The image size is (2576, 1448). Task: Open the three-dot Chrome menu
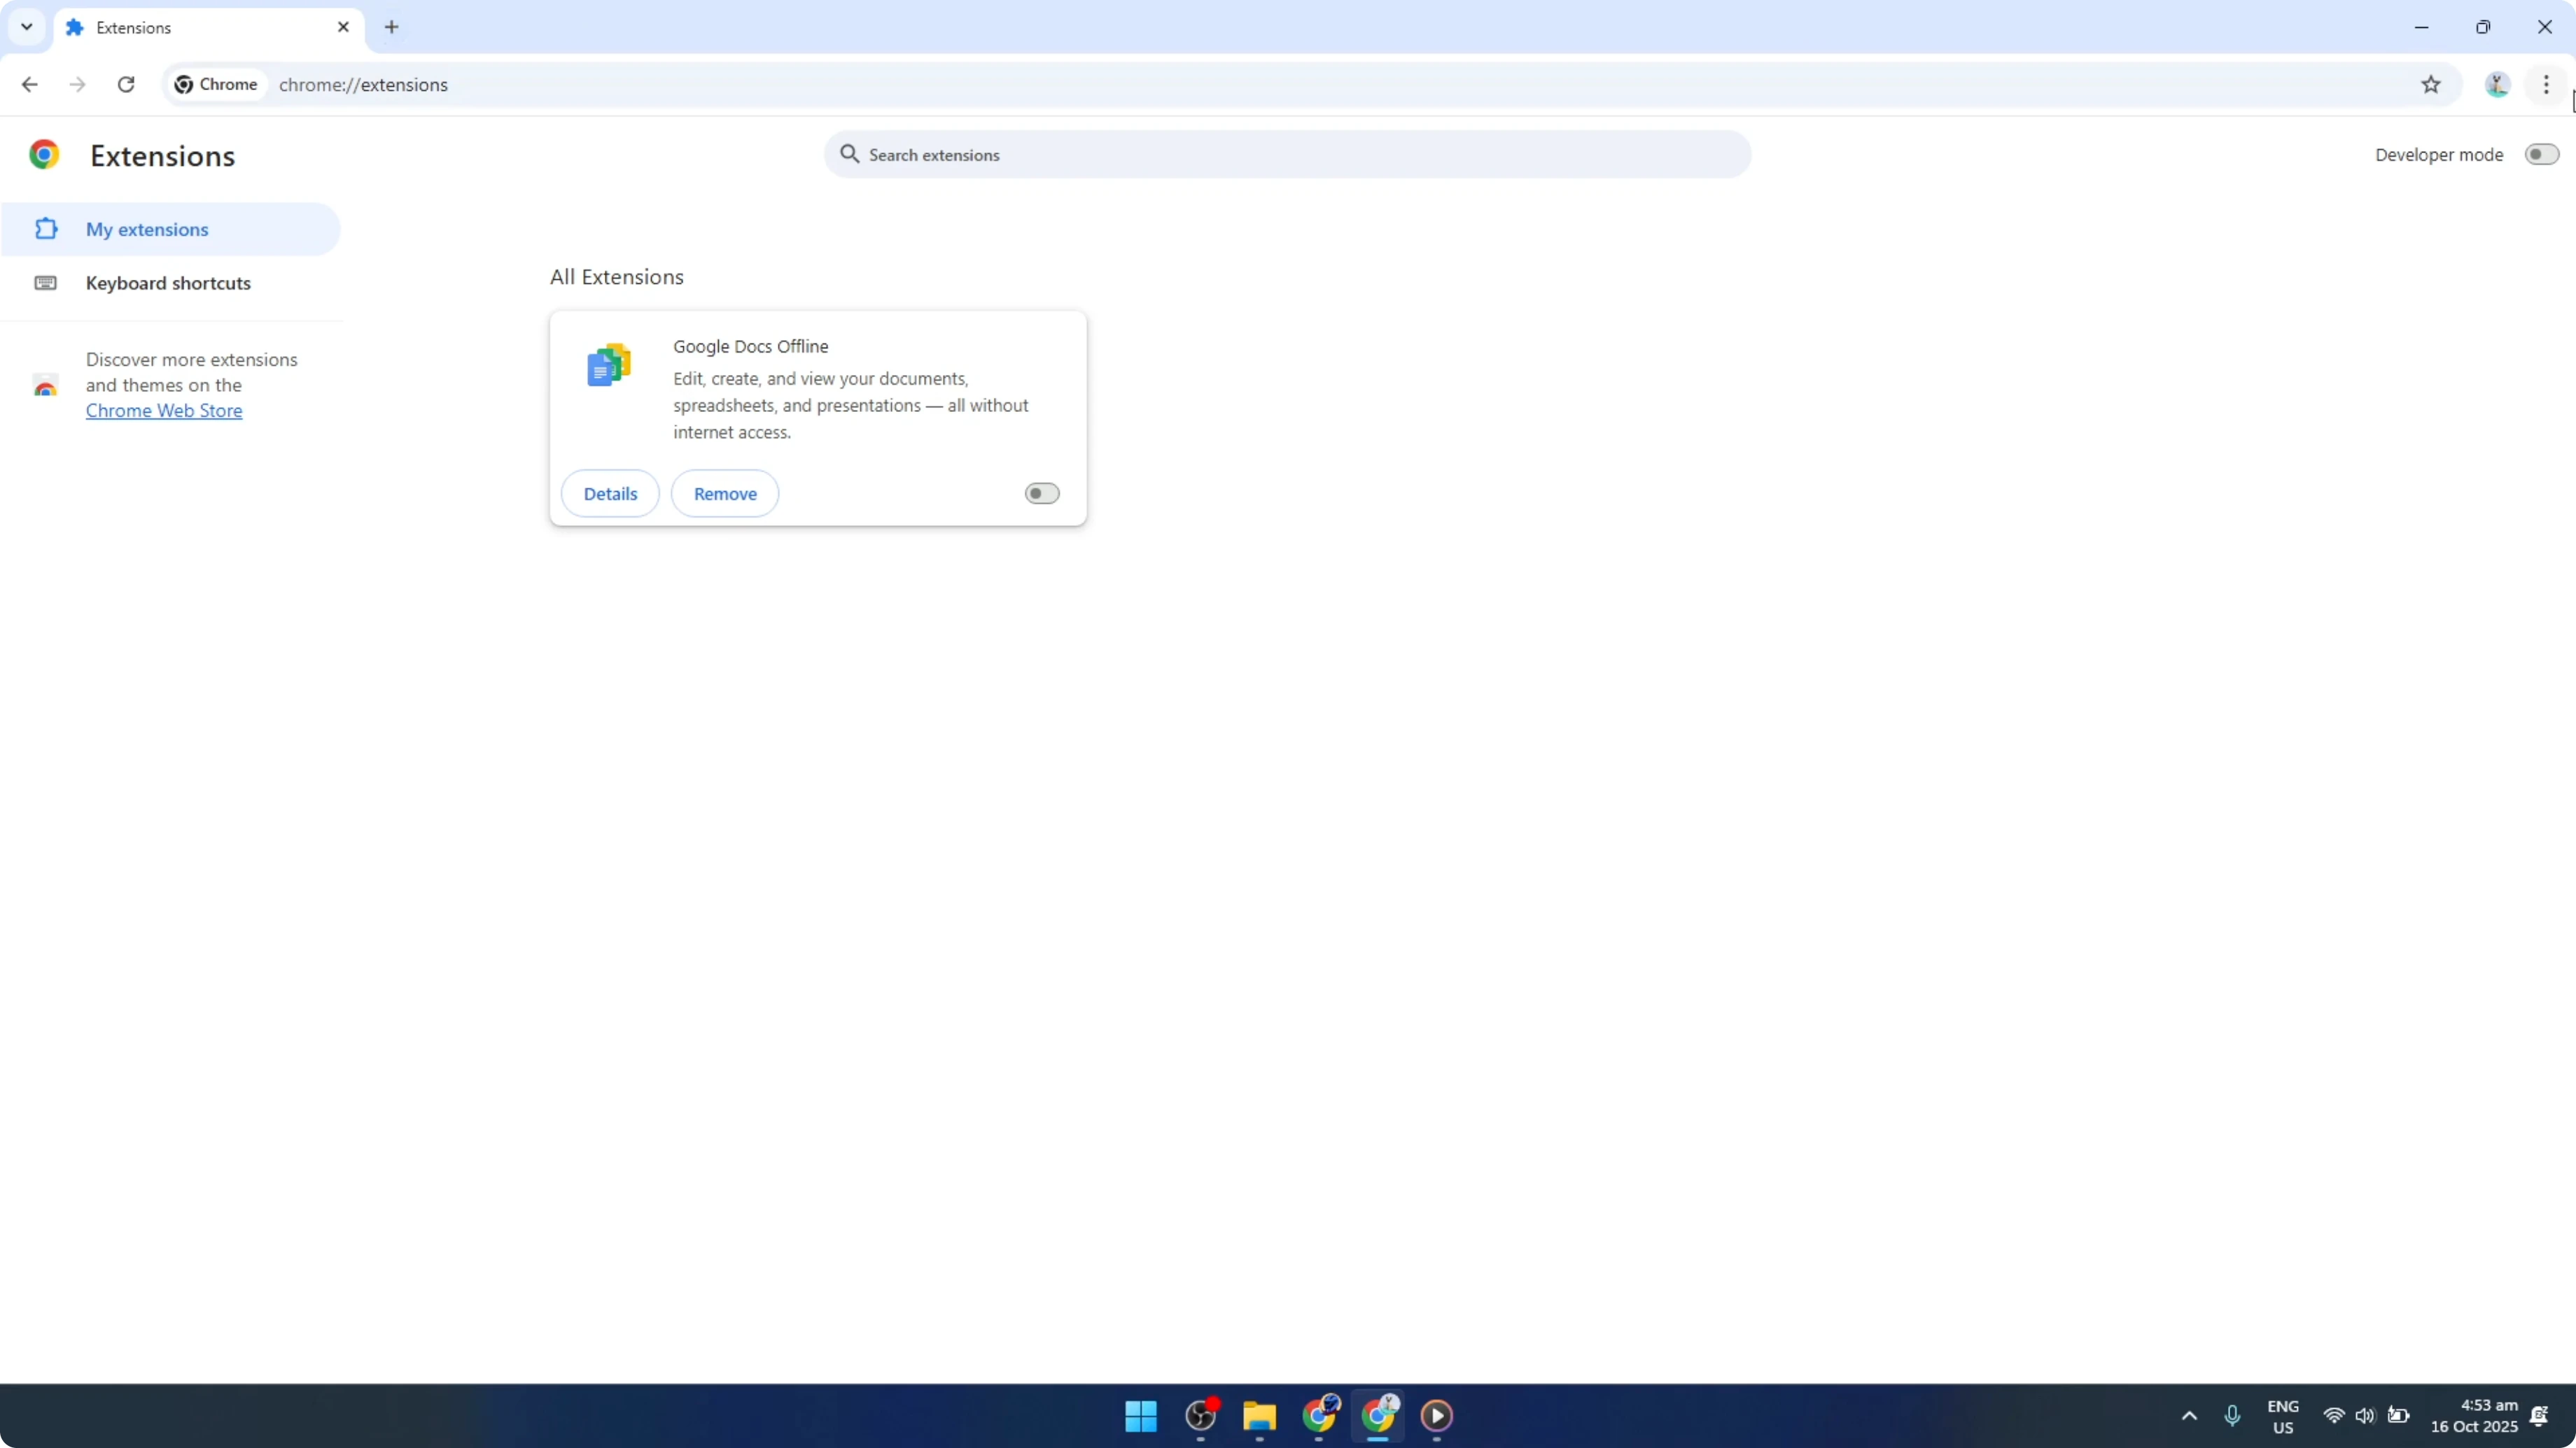[x=2546, y=85]
